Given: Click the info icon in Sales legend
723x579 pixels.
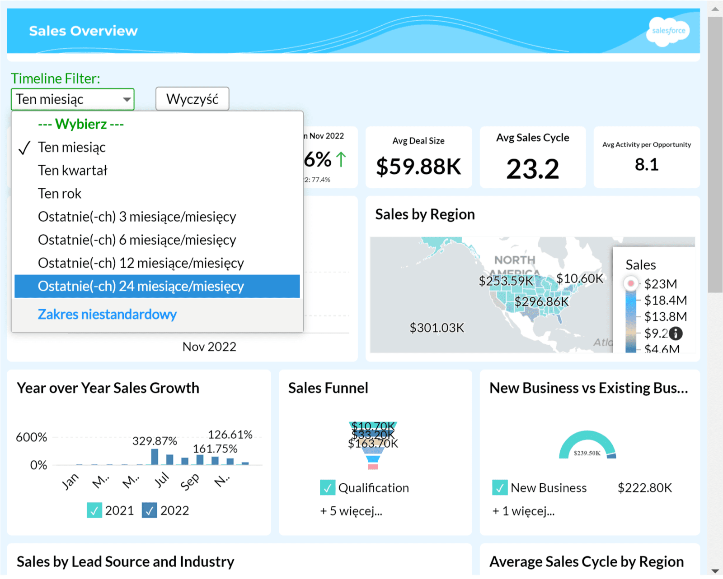Looking at the screenshot, I should click(675, 334).
